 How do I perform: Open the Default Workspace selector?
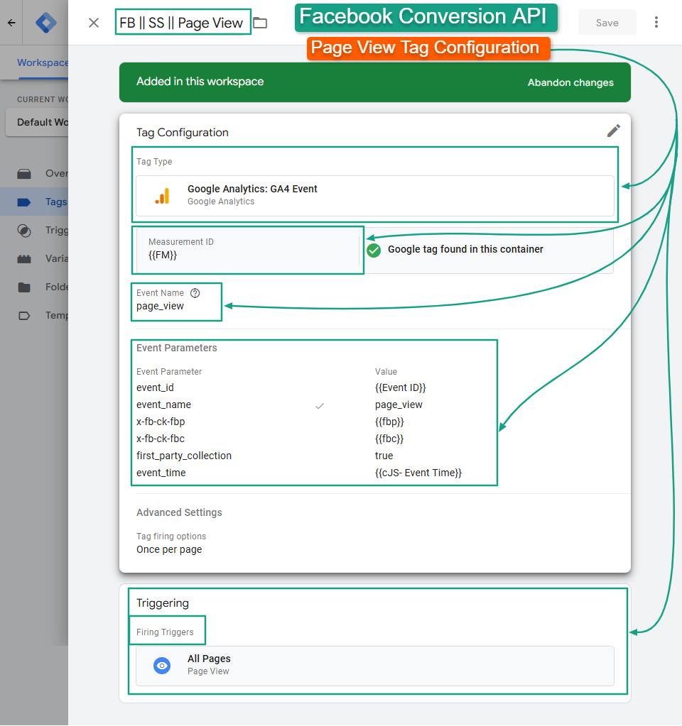click(x=37, y=122)
